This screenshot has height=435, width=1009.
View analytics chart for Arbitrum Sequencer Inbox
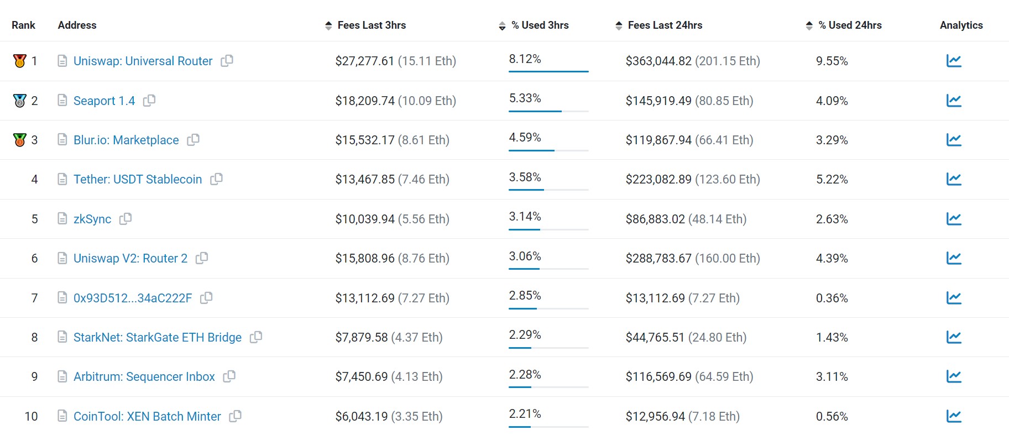point(954,376)
